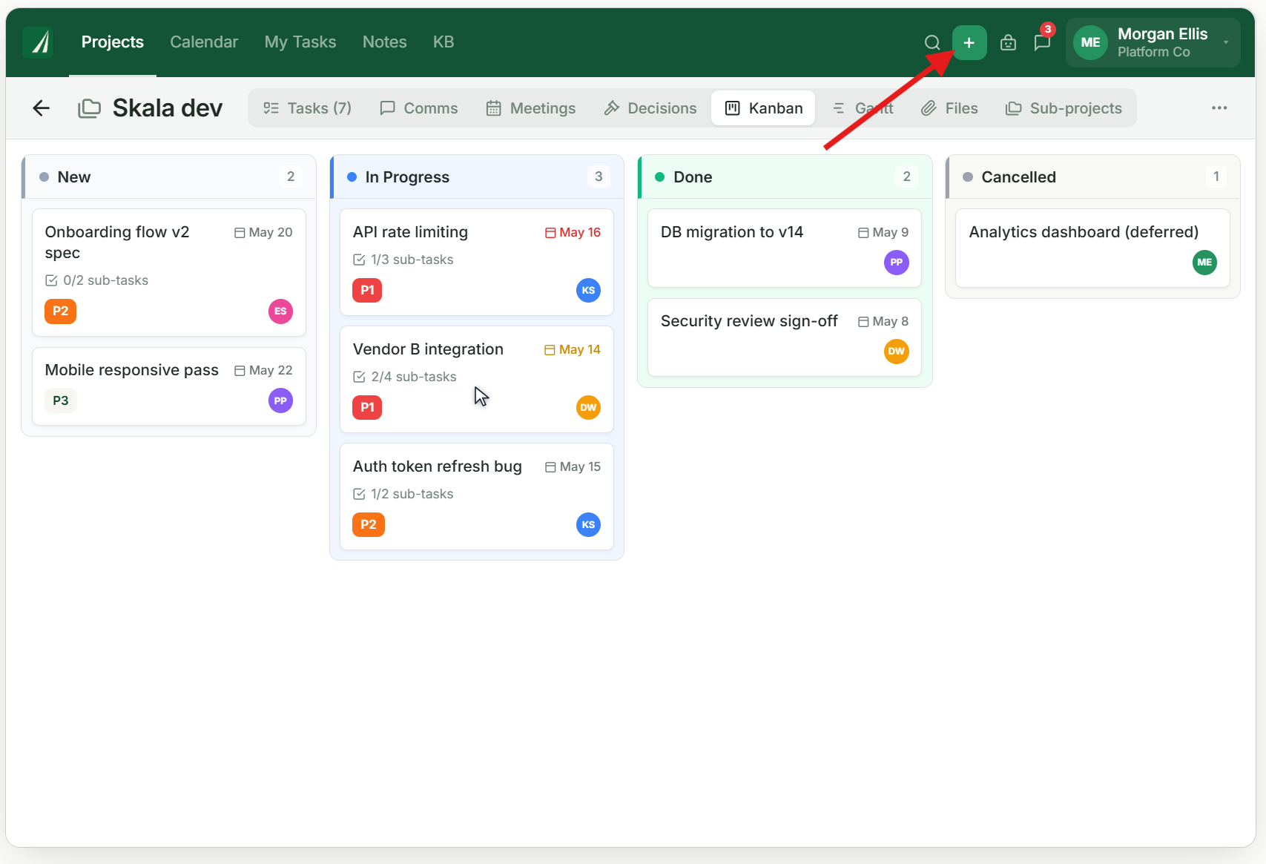
Task: Click the PP avatar on DB migration card
Action: [x=897, y=263]
